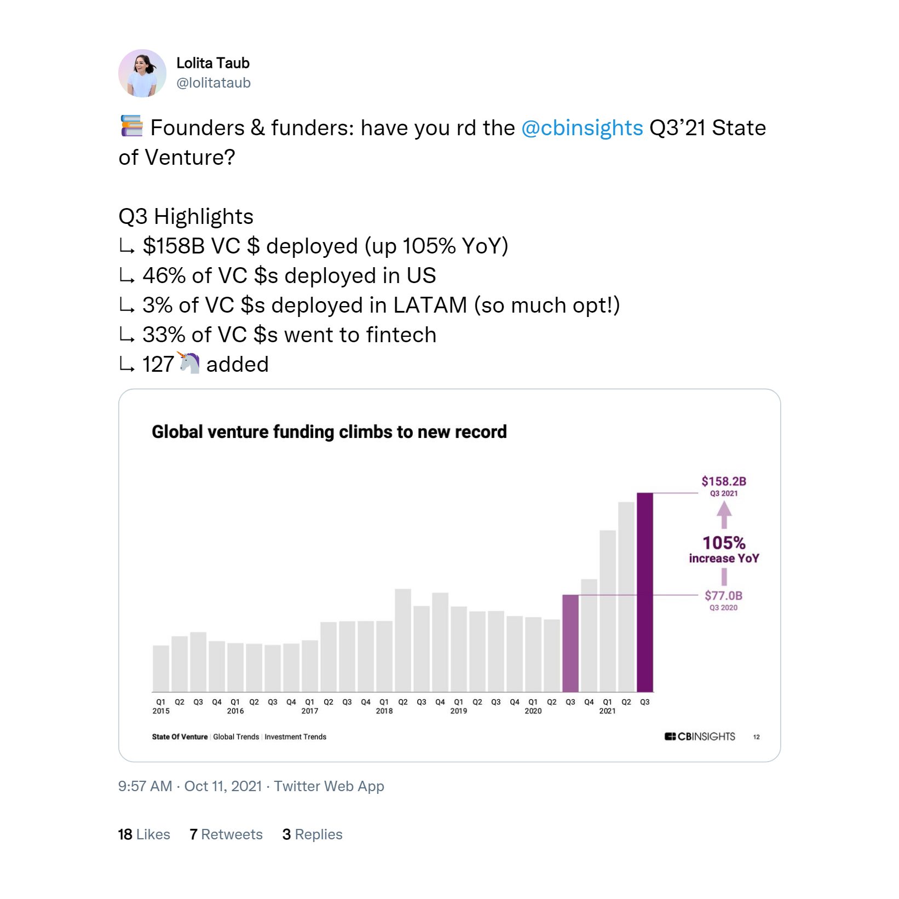Click the Twitter Web App source link
Viewport: 899px width, 899px height.
(329, 786)
